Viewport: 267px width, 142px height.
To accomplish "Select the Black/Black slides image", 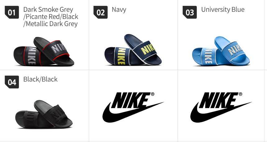I will [44, 114].
